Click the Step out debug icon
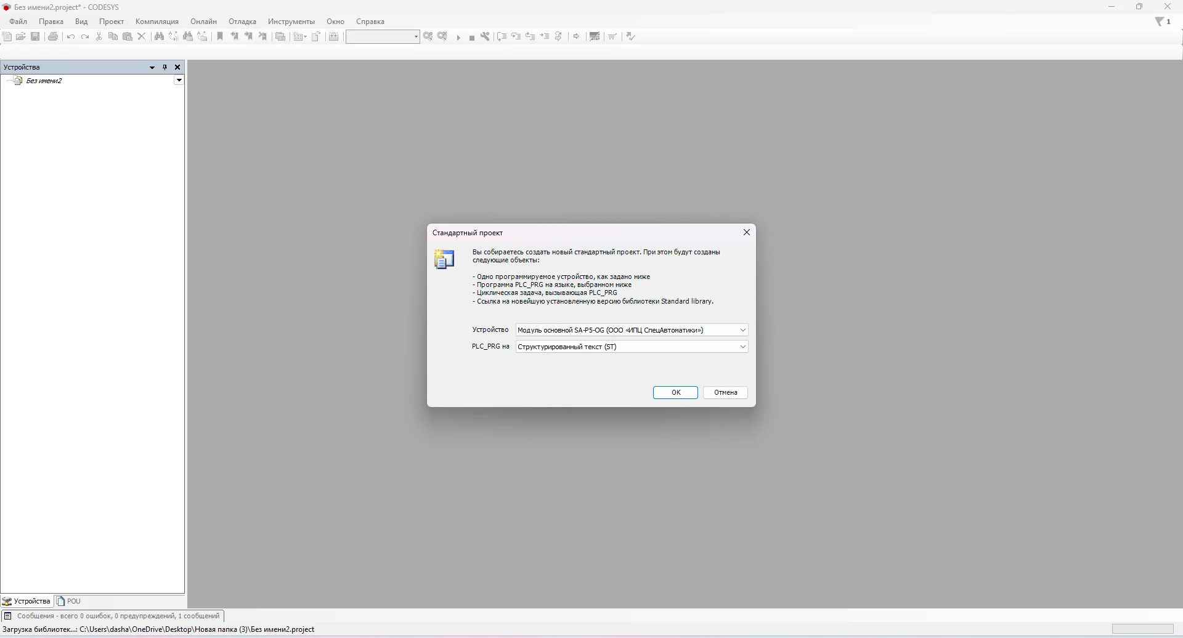 (531, 37)
